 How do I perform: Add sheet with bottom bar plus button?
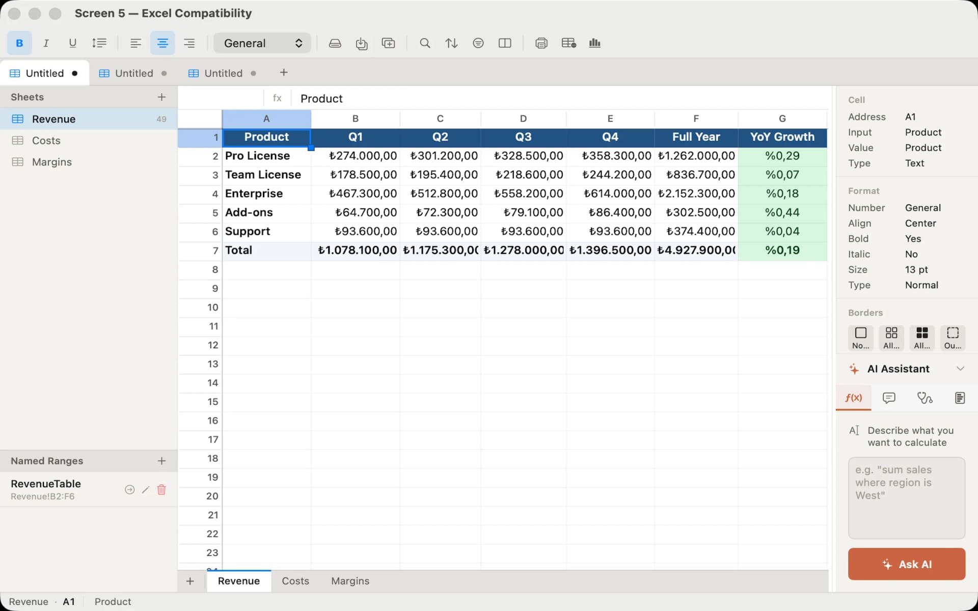(190, 581)
